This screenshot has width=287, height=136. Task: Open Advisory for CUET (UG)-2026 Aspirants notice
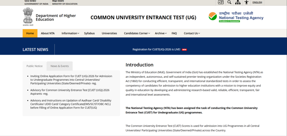pyautogui.click(x=70, y=92)
